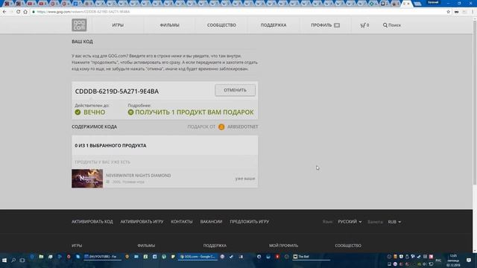Click the address bar URL
477x268 pixels.
pos(83,12)
